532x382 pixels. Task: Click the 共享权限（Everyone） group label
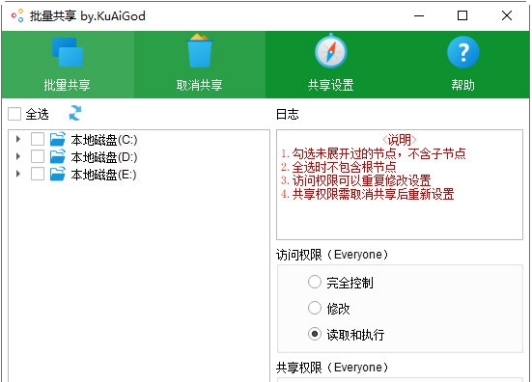(x=332, y=368)
